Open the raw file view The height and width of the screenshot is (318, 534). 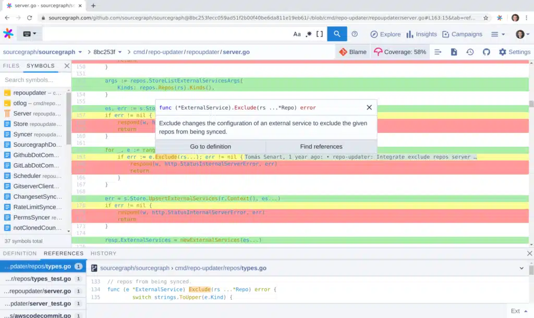(453, 52)
